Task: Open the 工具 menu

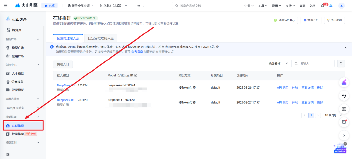Action: (263, 6)
